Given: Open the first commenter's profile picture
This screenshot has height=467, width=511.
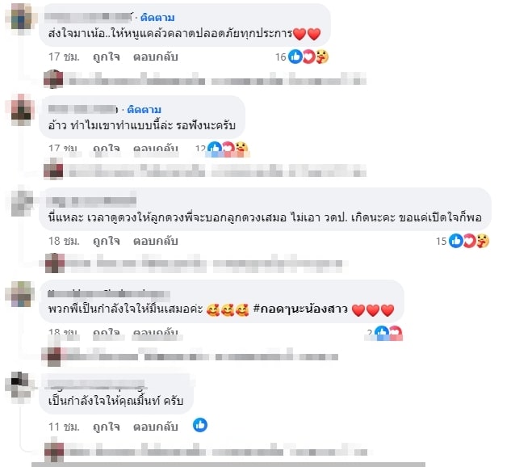Looking at the screenshot, I should tap(21, 17).
